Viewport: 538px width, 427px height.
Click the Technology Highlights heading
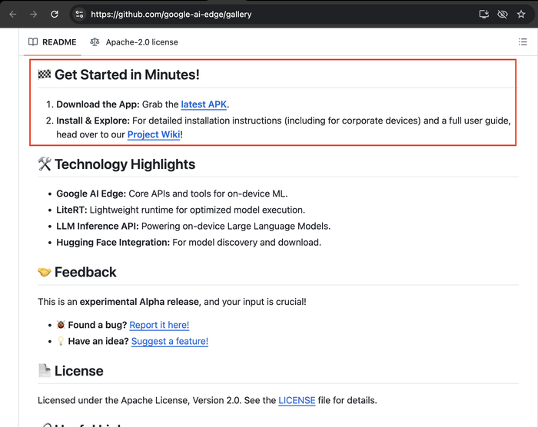pos(125,164)
